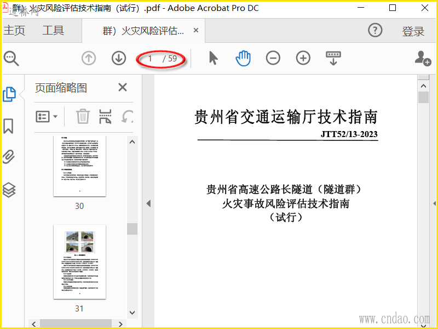Click the text （试行）in document
438x329 pixels.
coord(286,217)
